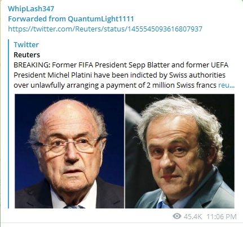Click the 11:06 PM timestamp
The image size is (243, 227).
[x=222, y=216]
